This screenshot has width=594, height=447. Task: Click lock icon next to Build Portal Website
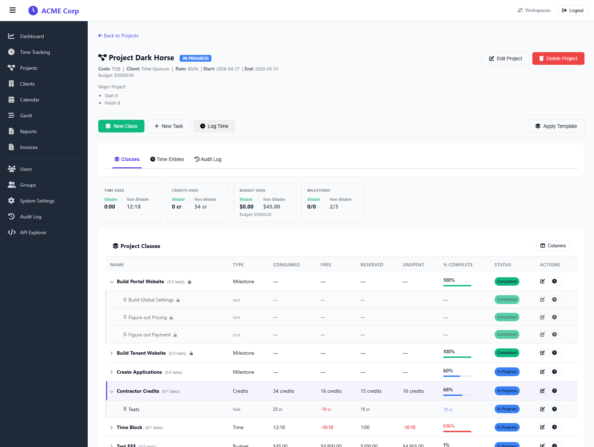pyautogui.click(x=190, y=282)
